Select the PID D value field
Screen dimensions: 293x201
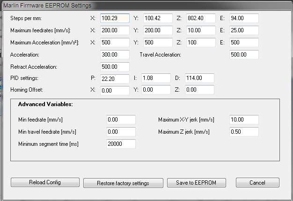[x=199, y=78]
